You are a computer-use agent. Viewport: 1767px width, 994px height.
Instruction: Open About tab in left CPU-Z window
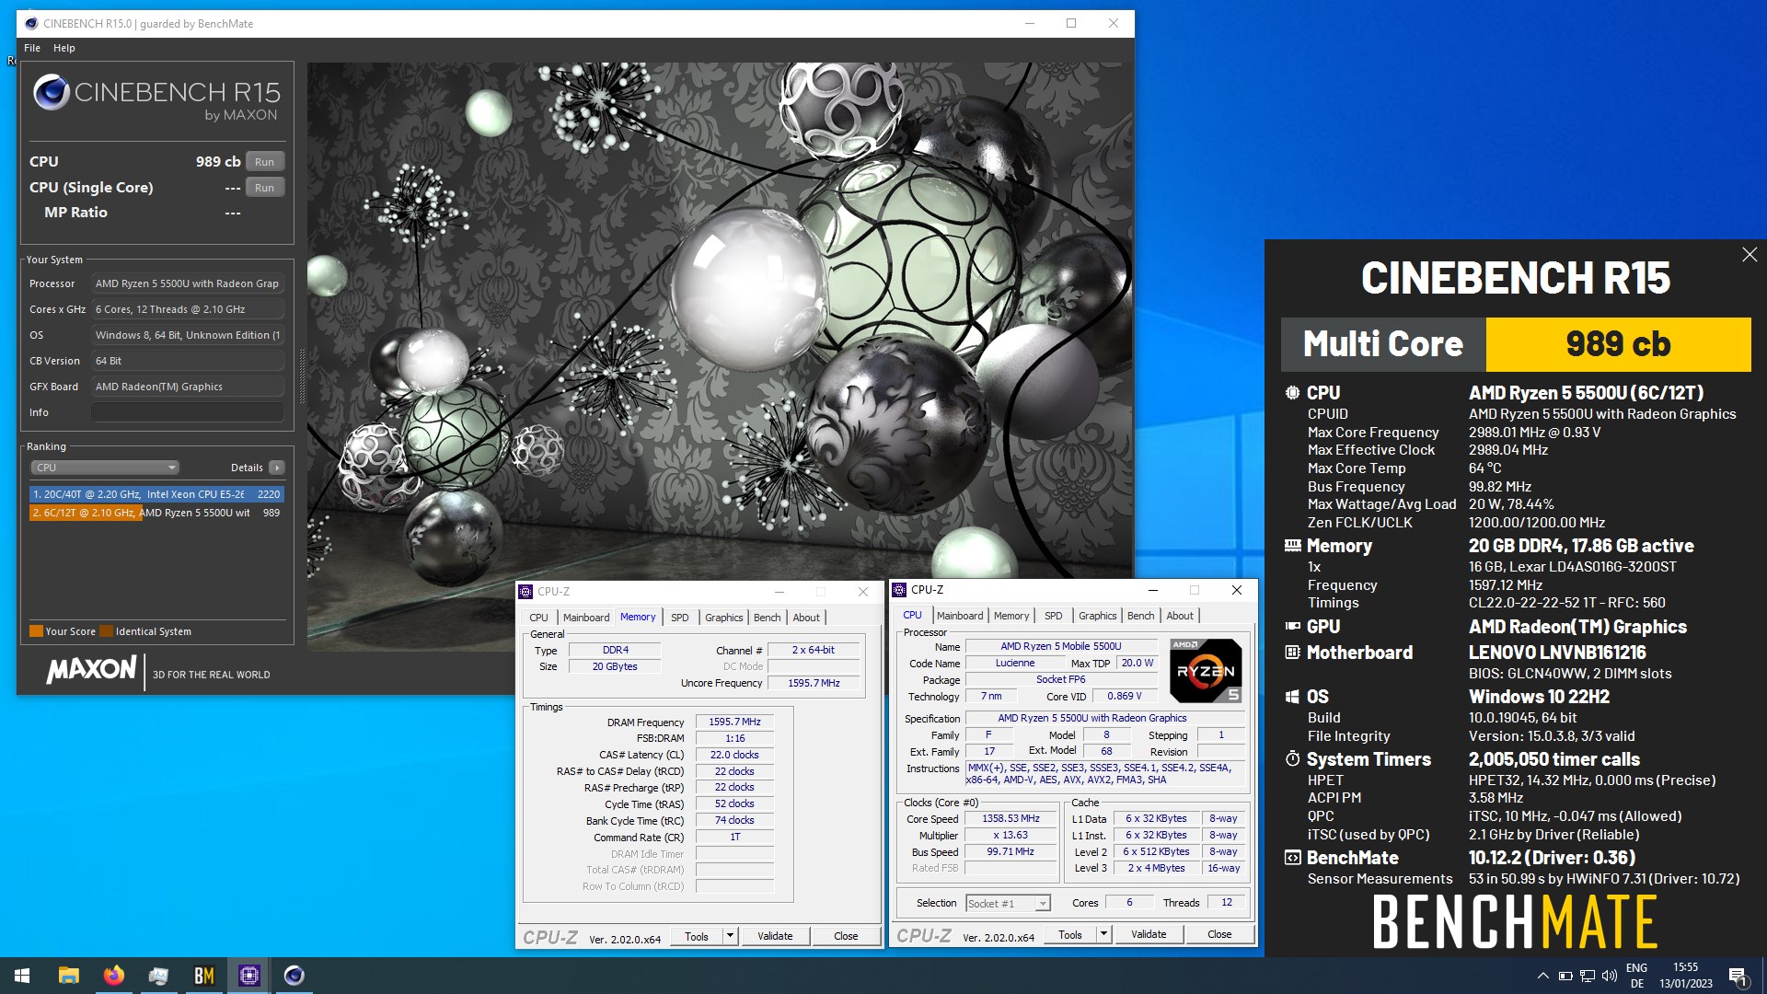(806, 618)
